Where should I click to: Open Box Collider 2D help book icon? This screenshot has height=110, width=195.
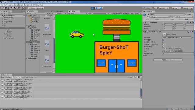(188, 32)
